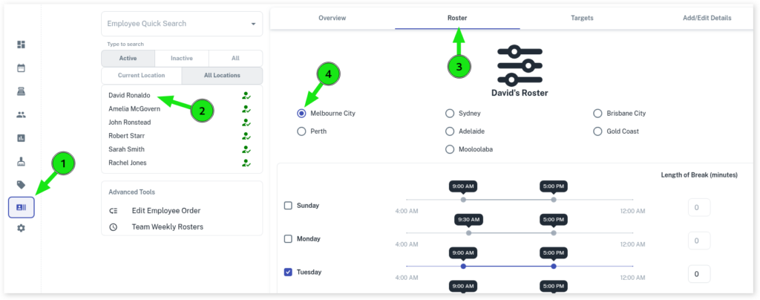This screenshot has width=760, height=300.
Task: Open the employee ID card icon in the sidebar
Action: [x=21, y=207]
